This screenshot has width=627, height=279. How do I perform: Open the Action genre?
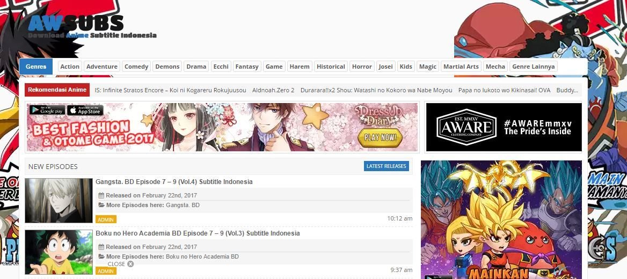70,67
